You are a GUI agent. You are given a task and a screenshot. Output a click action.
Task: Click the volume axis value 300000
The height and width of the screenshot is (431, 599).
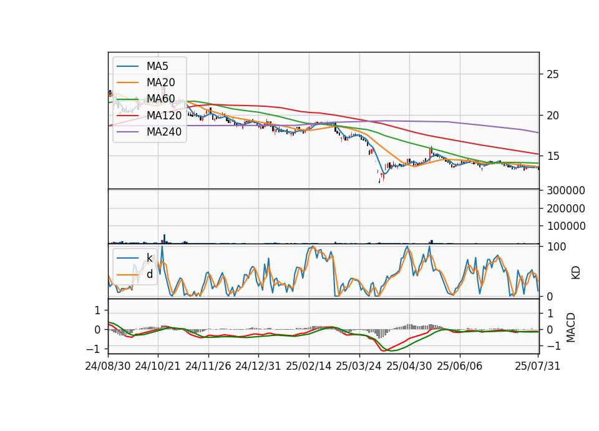(566, 191)
